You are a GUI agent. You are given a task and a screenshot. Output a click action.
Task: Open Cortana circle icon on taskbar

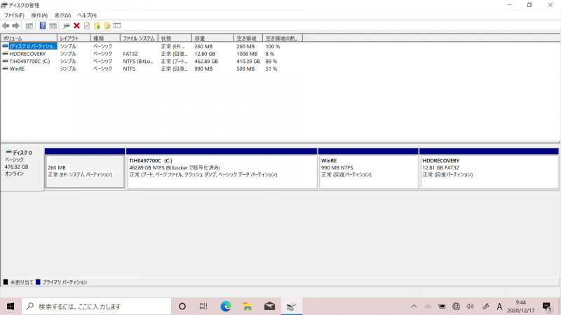182,307
